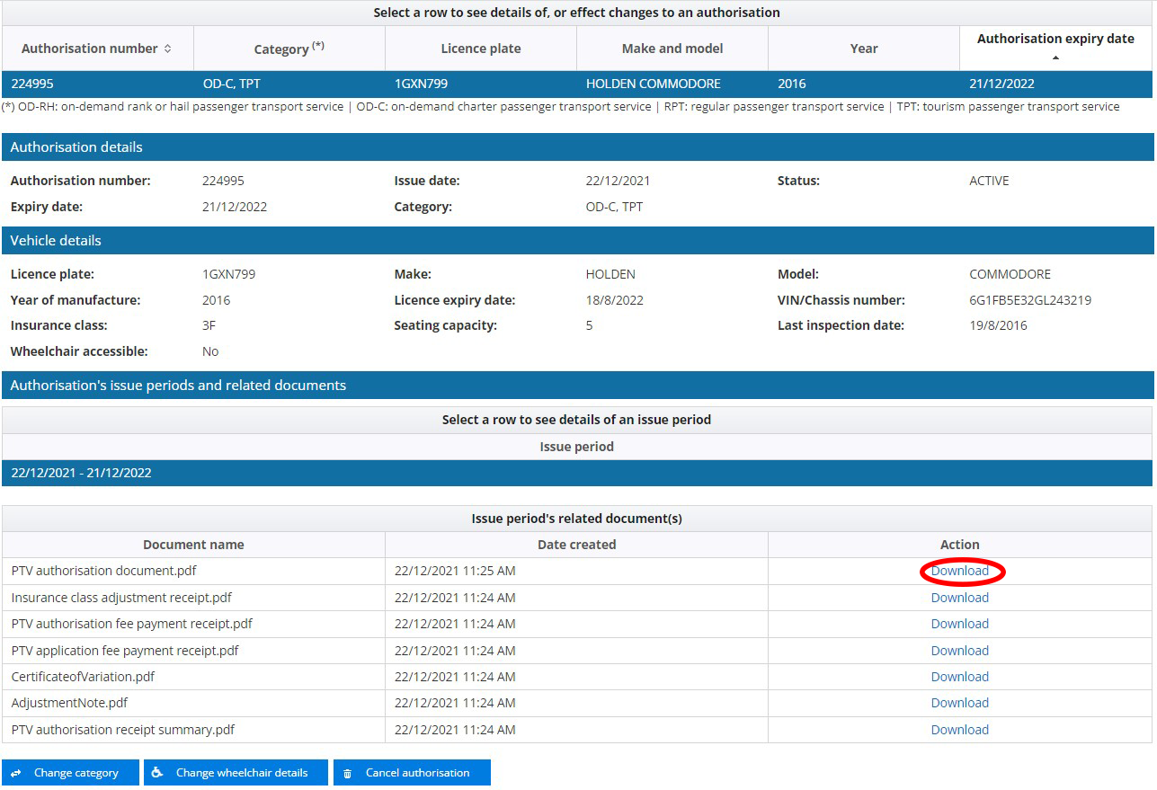Click Action column header
The height and width of the screenshot is (790, 1157).
coord(960,545)
